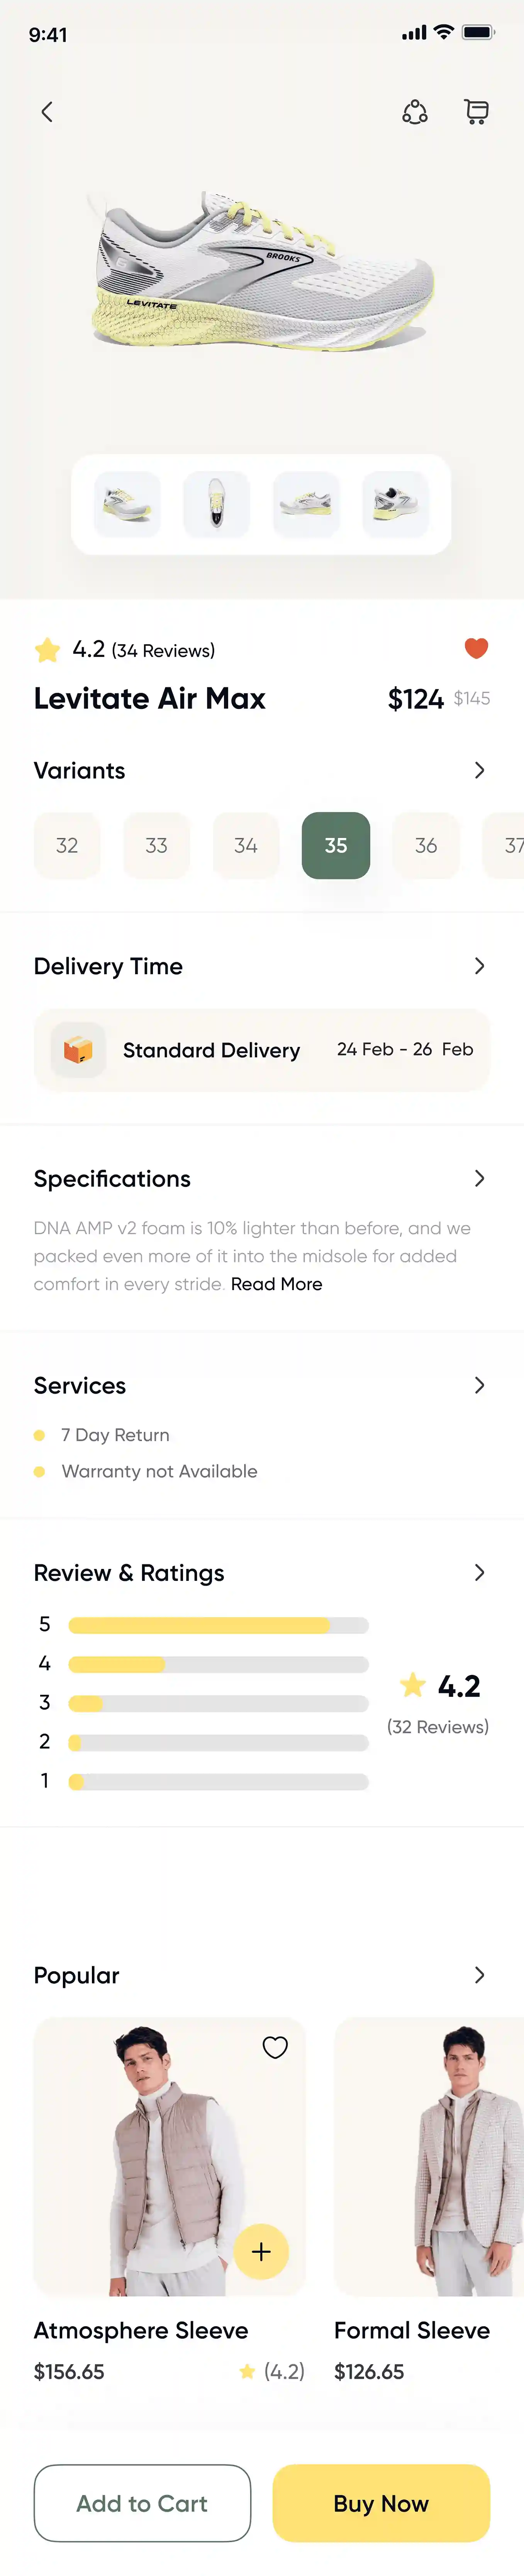Go back using the arrow icon
The height and width of the screenshot is (2576, 524).
[x=46, y=112]
